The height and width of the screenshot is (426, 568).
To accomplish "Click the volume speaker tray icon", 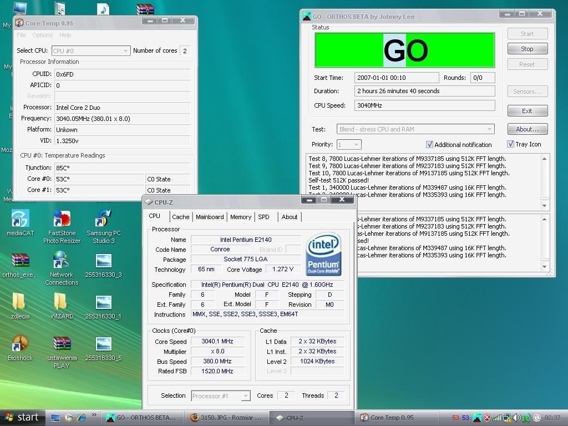I will click(517, 418).
